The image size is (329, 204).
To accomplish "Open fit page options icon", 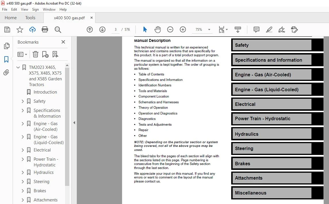I will [x=223, y=30].
